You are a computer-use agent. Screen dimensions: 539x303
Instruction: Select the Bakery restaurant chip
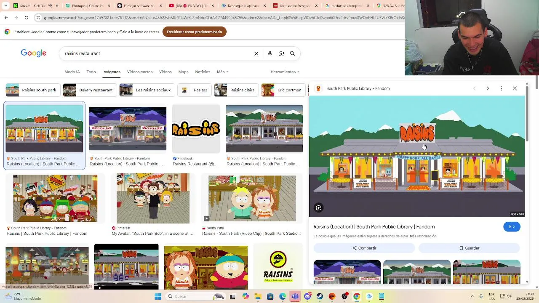click(89, 90)
